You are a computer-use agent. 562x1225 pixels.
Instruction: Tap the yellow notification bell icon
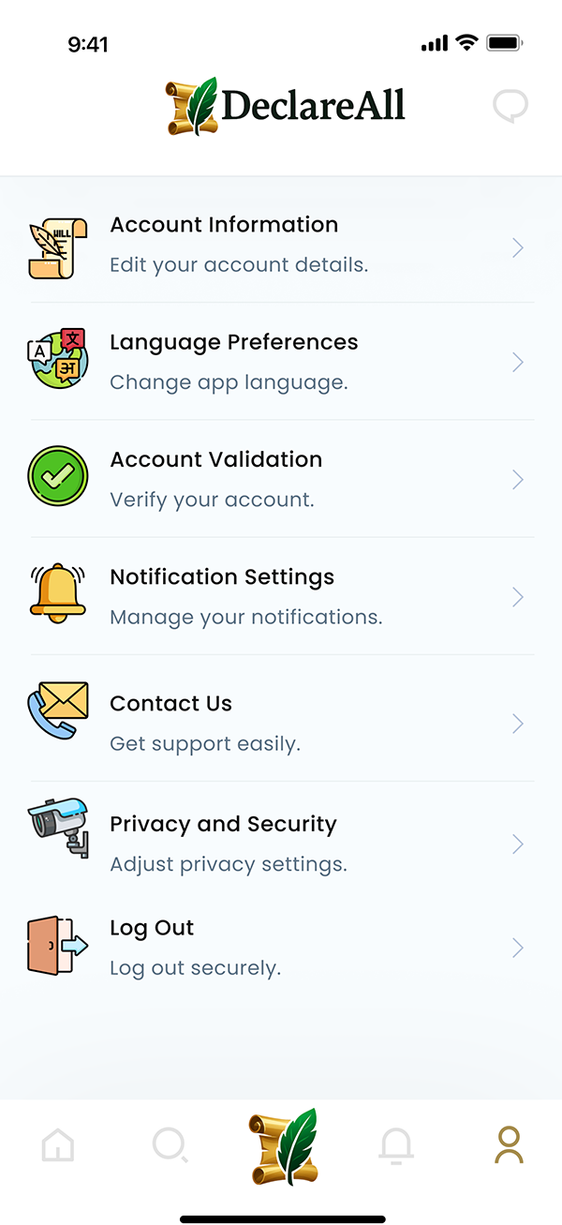(57, 593)
